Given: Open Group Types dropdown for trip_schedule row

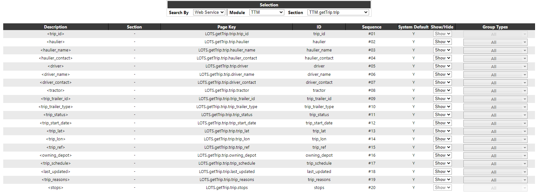Looking at the screenshot, I should pos(495,164).
